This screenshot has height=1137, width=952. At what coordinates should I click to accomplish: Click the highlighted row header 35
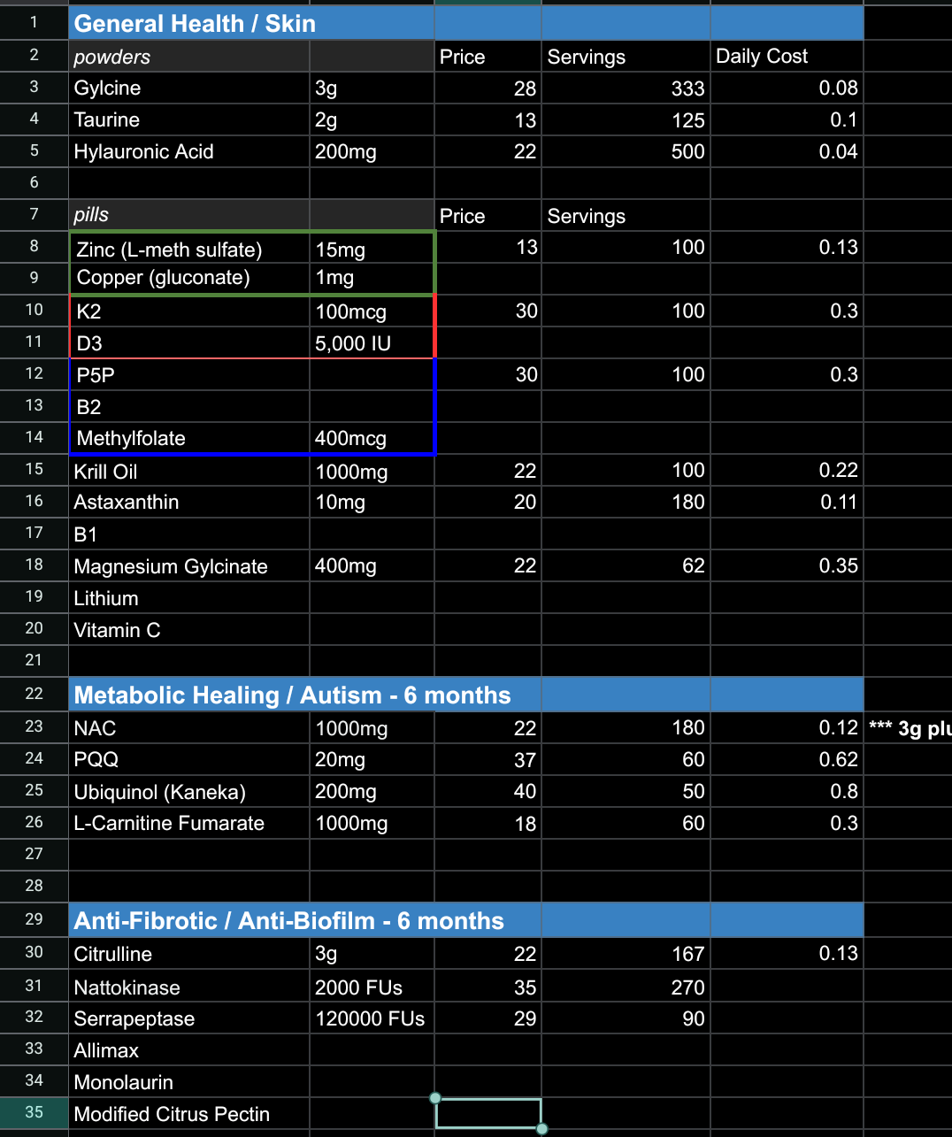point(34,1113)
